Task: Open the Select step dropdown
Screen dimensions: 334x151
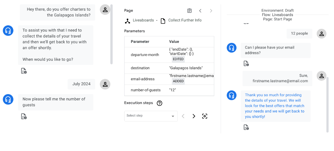Action: (x=151, y=116)
